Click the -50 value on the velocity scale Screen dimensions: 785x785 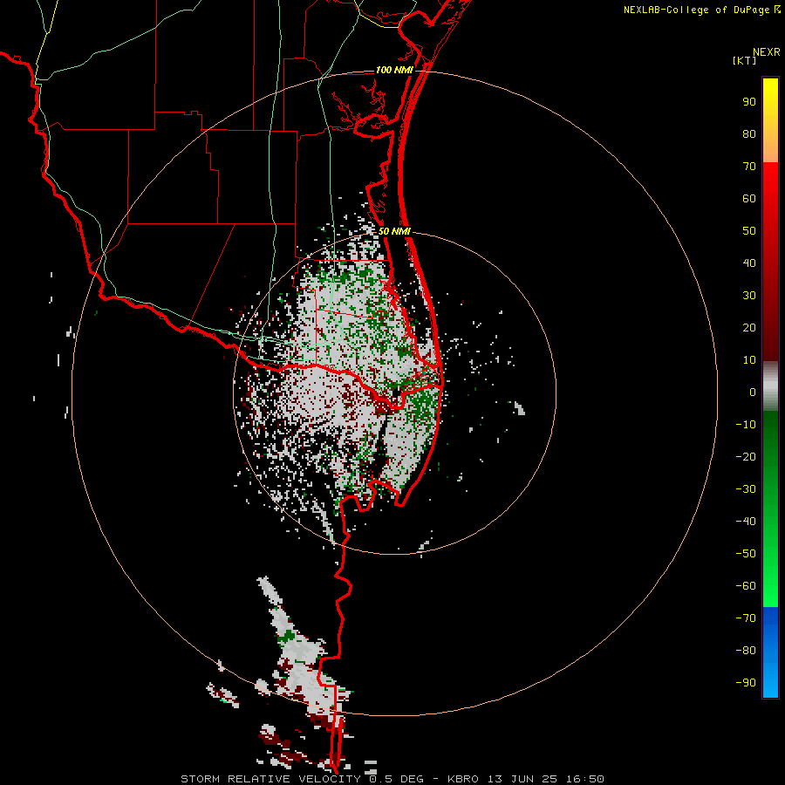click(746, 554)
